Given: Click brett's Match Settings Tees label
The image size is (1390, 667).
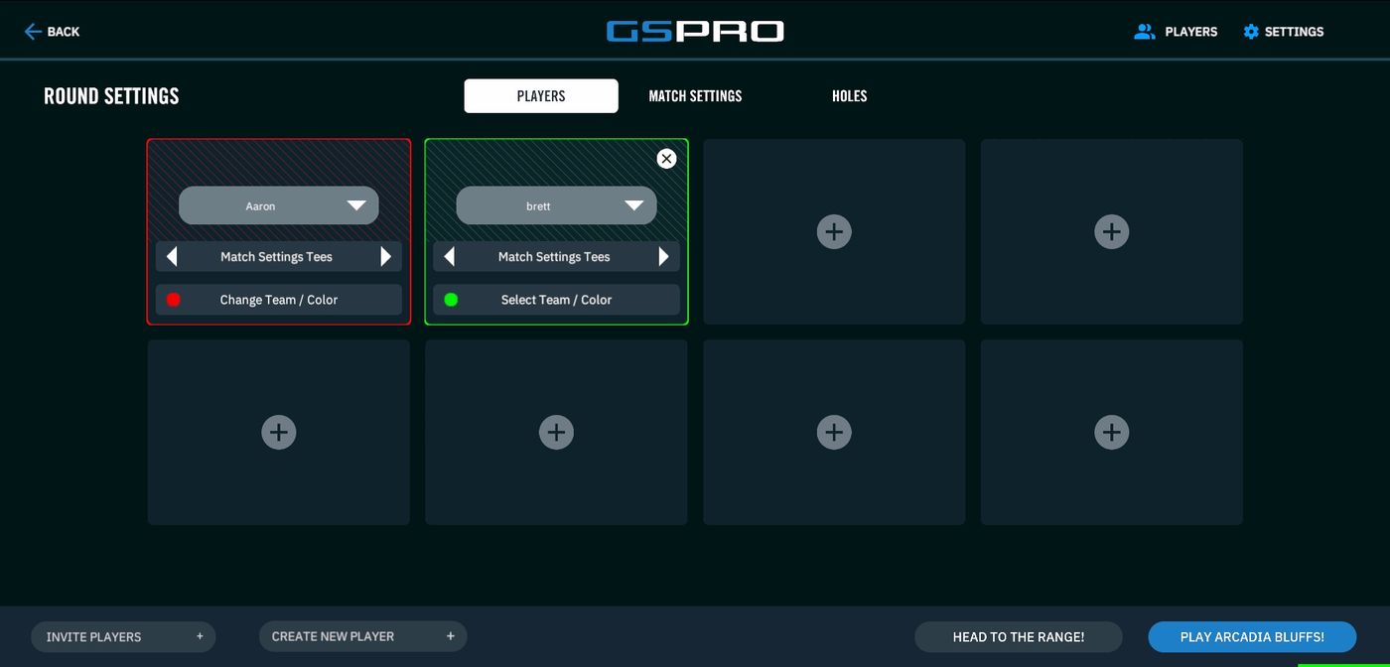Looking at the screenshot, I should [x=554, y=257].
